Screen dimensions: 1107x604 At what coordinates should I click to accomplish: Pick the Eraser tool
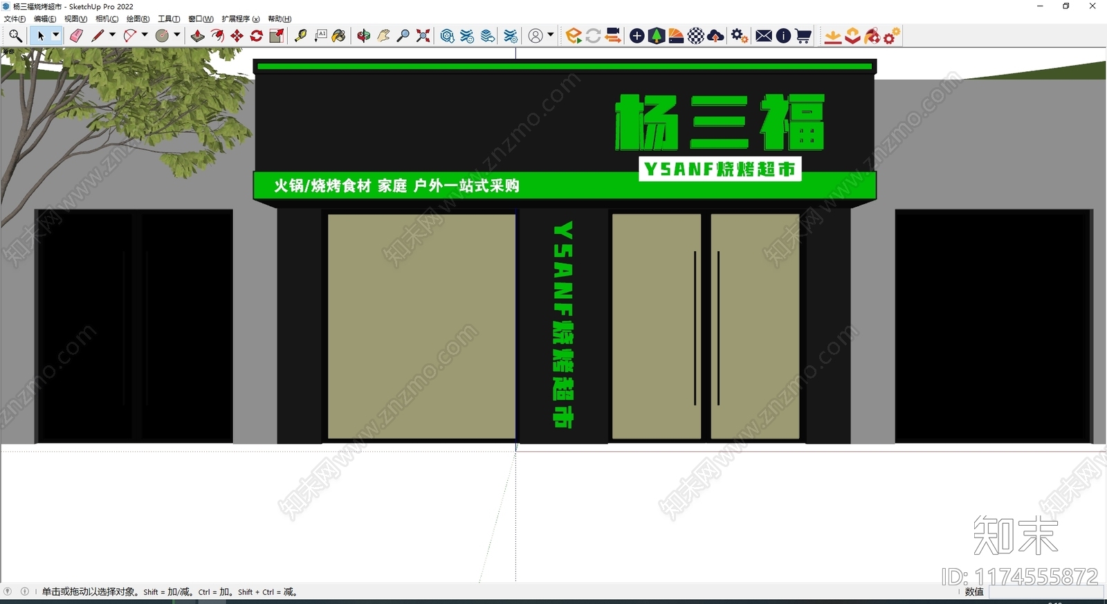pos(76,36)
